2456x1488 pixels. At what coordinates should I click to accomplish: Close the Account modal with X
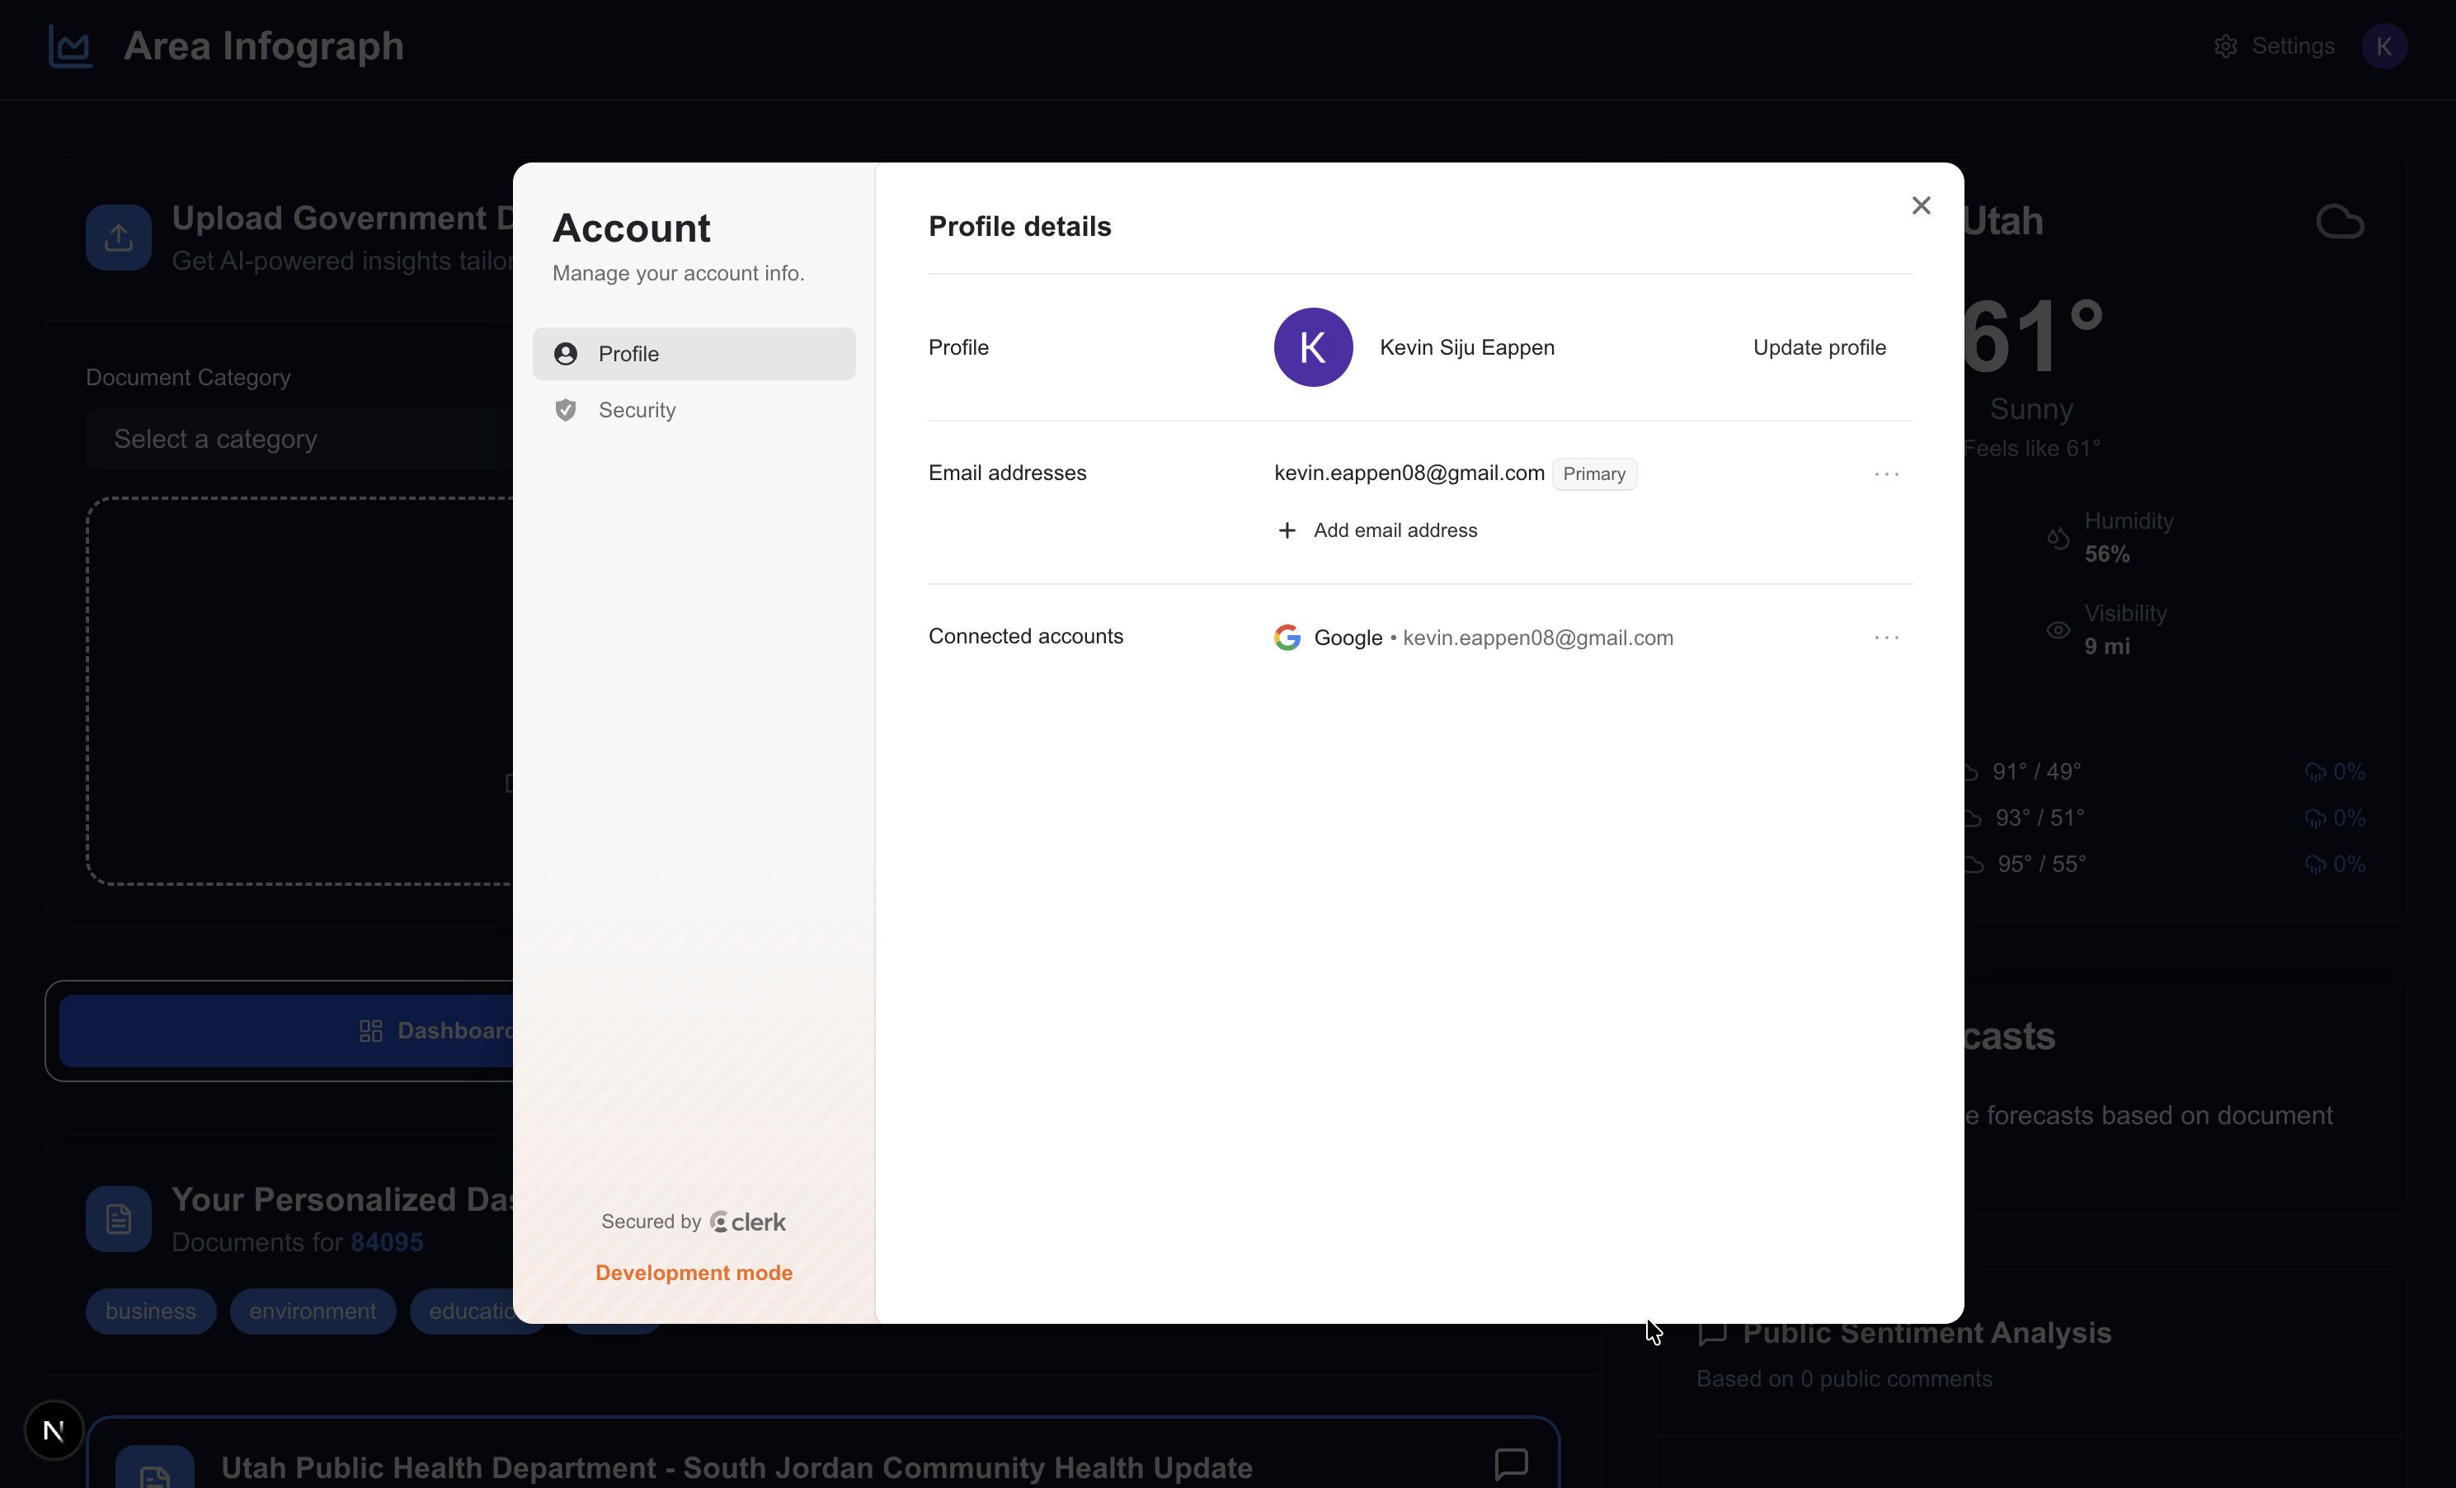click(x=1921, y=205)
